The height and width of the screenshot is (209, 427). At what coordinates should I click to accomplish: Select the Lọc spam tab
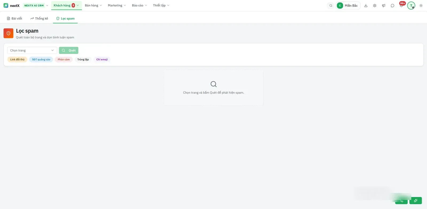65,18
